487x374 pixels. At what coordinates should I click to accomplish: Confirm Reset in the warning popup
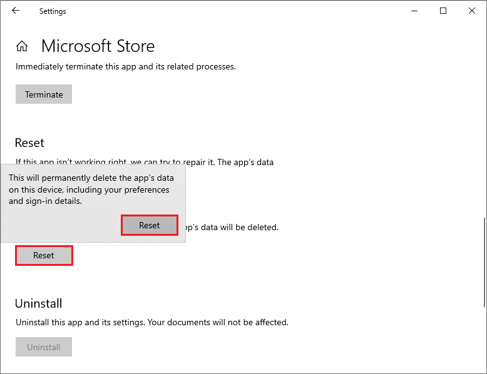click(x=150, y=225)
